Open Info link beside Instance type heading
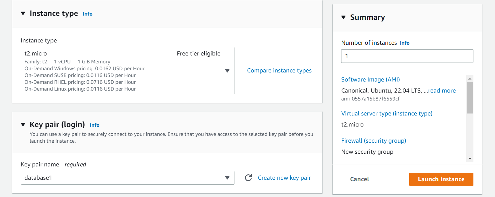The image size is (495, 197). (x=87, y=14)
